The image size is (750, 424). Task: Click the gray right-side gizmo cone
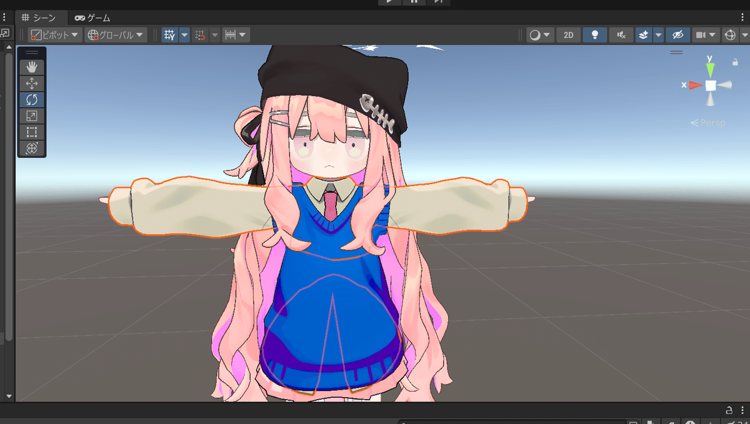[x=725, y=85]
